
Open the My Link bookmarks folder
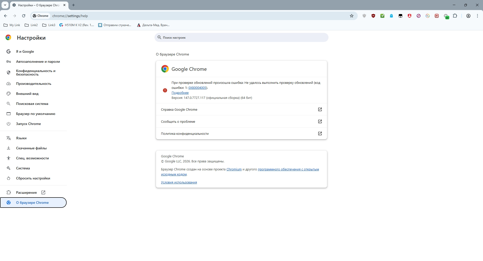click(12, 25)
